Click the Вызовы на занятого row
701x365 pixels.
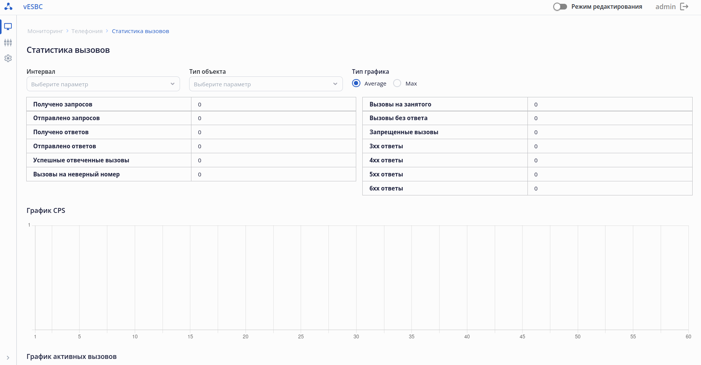(527, 104)
